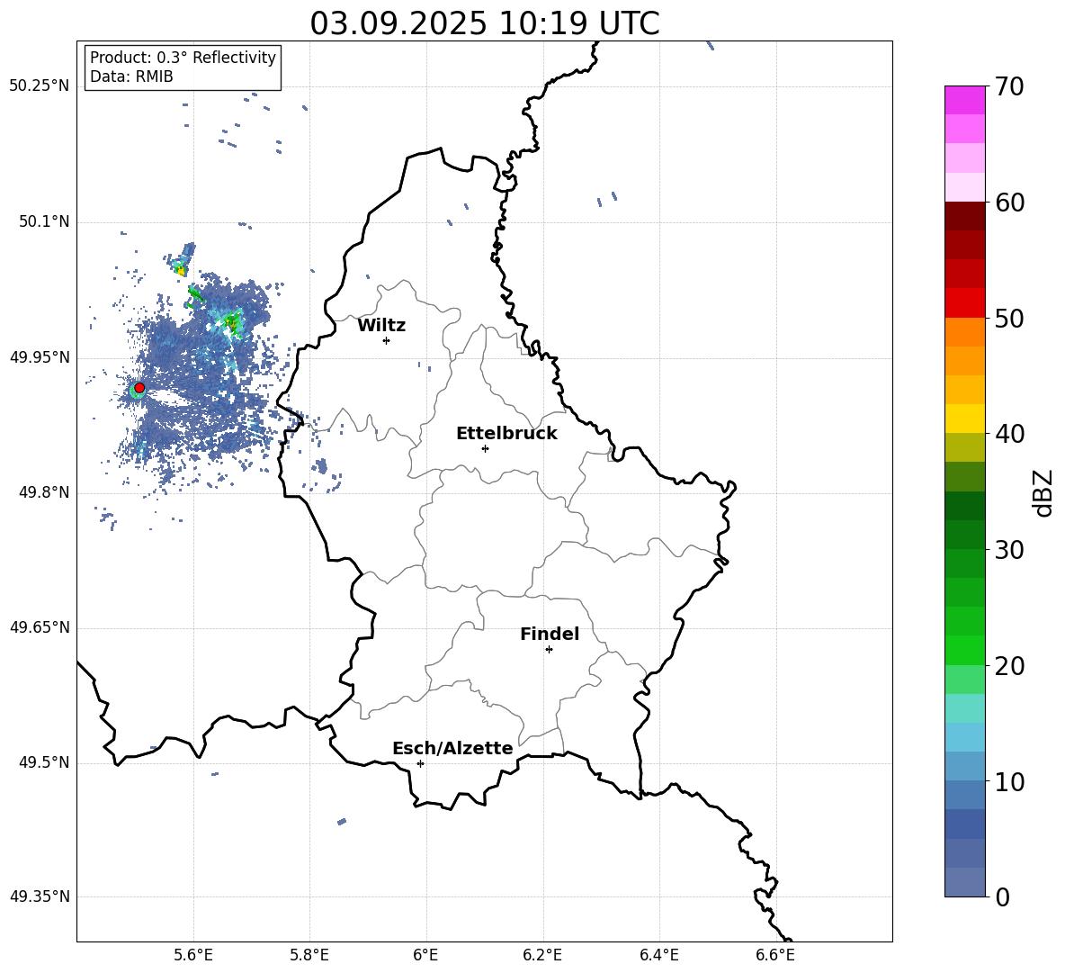Click the magenta swatch at top of colorbar
1065x973 pixels.
(x=964, y=100)
